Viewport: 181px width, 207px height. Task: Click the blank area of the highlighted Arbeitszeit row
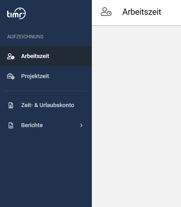tap(70, 56)
